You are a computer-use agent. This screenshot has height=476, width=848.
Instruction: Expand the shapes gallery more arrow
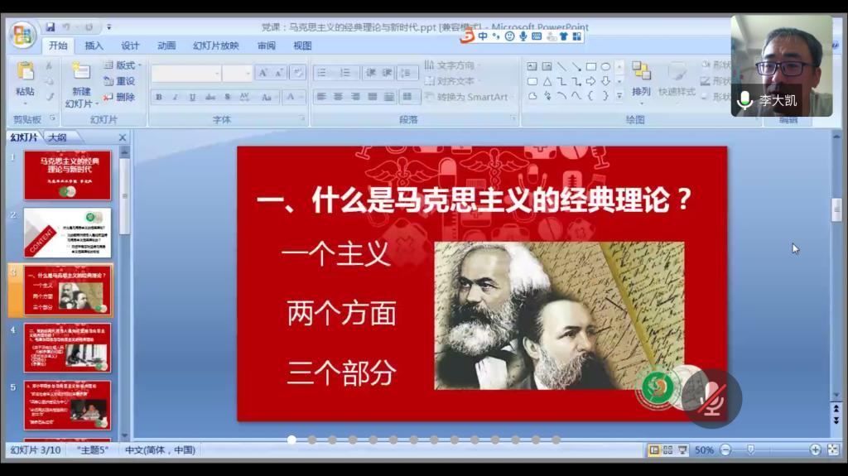619,96
